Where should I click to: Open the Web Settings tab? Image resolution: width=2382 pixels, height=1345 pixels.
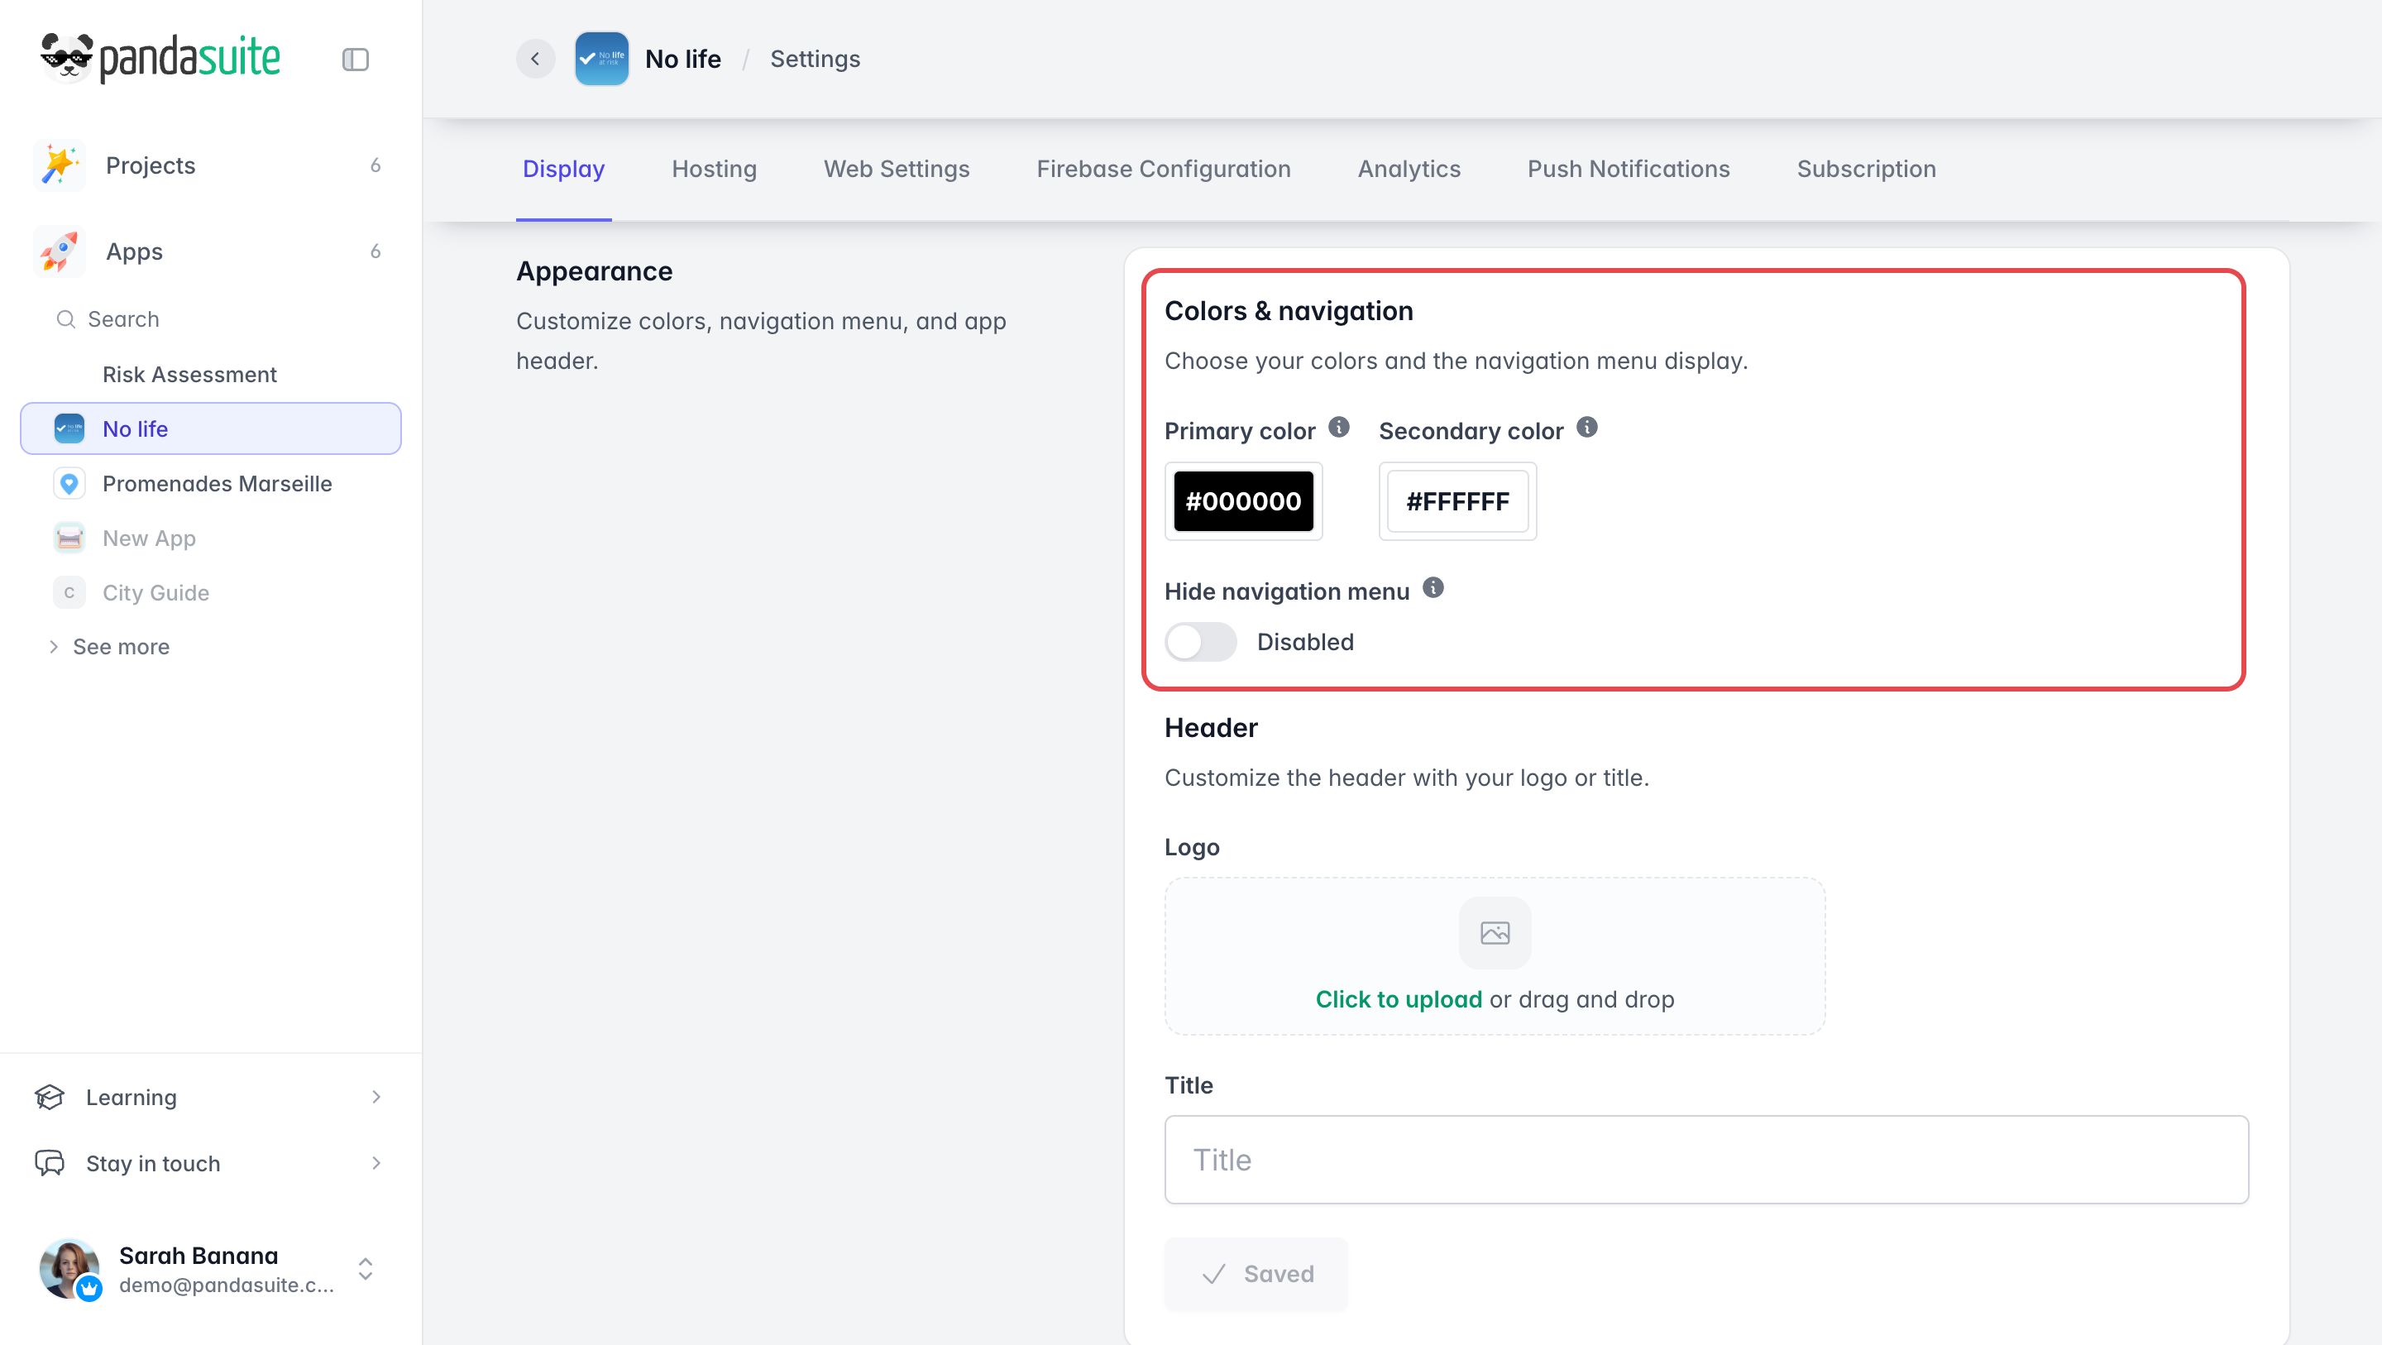click(x=897, y=170)
